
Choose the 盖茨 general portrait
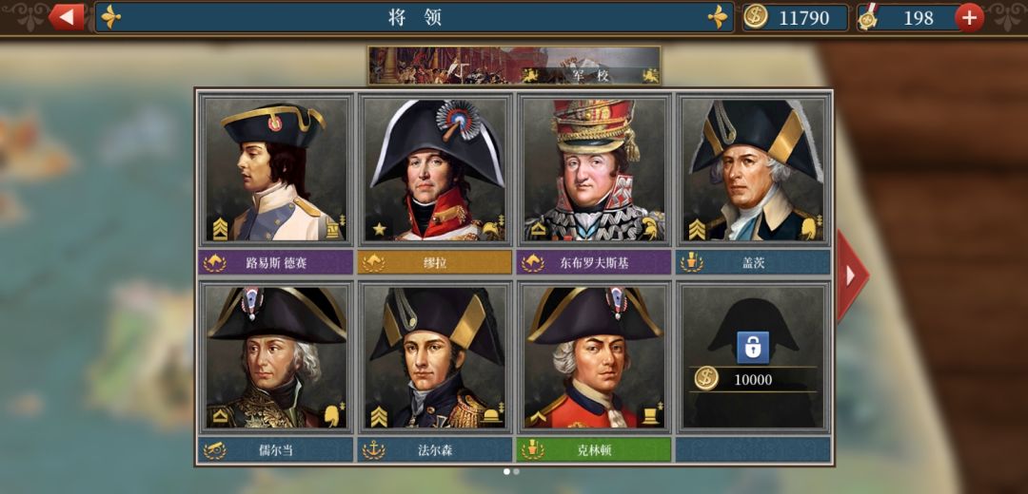point(753,171)
